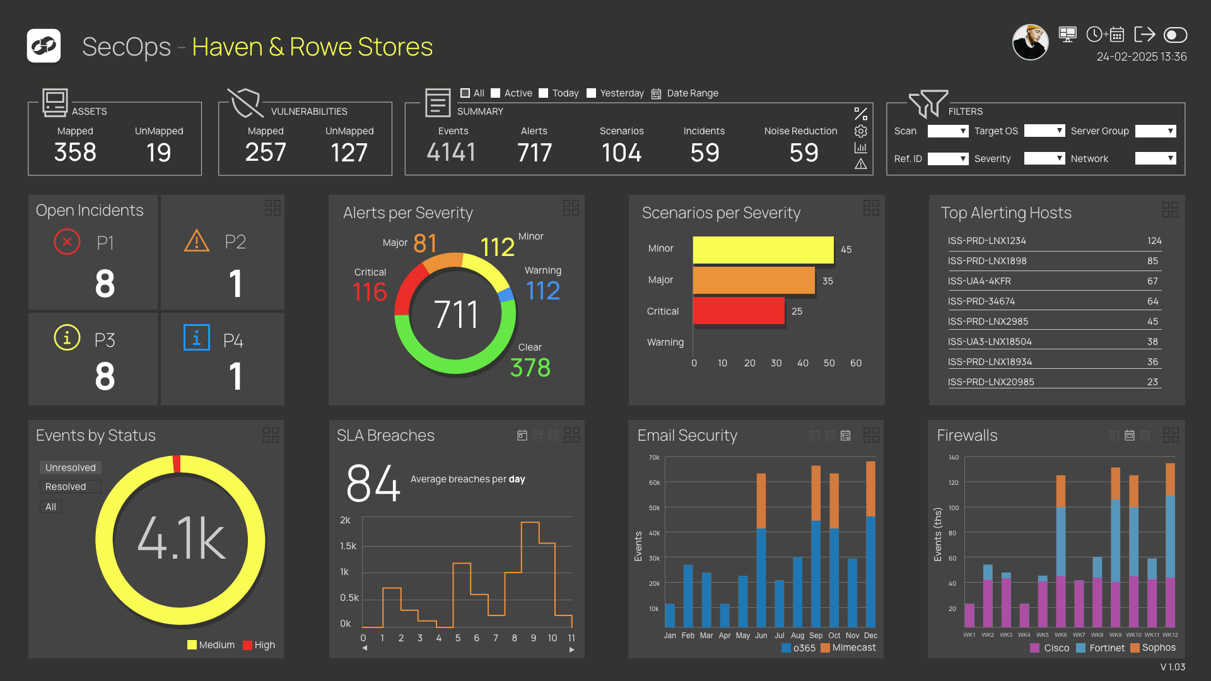Image resolution: width=1211 pixels, height=681 pixels.
Task: Expand the Severity dropdown in Filters
Action: tap(1044, 158)
